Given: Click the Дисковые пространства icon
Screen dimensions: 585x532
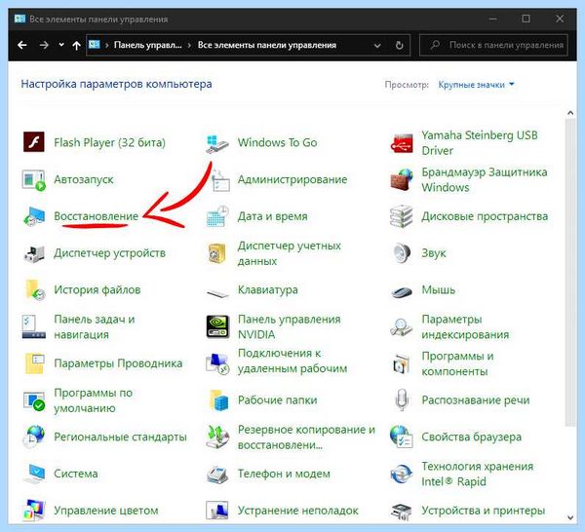Looking at the screenshot, I should point(402,216).
